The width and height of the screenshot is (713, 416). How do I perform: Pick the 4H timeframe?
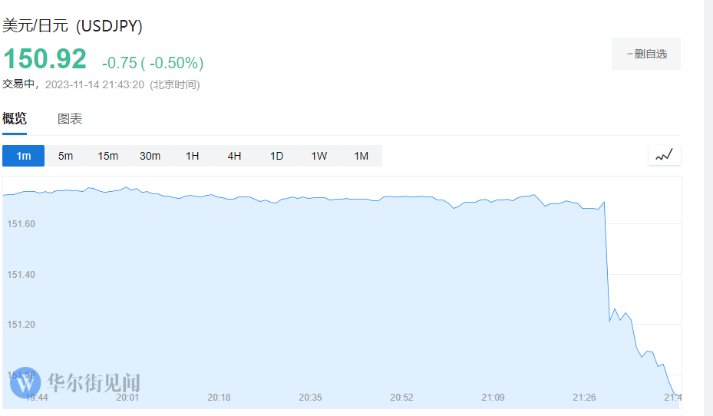(234, 156)
